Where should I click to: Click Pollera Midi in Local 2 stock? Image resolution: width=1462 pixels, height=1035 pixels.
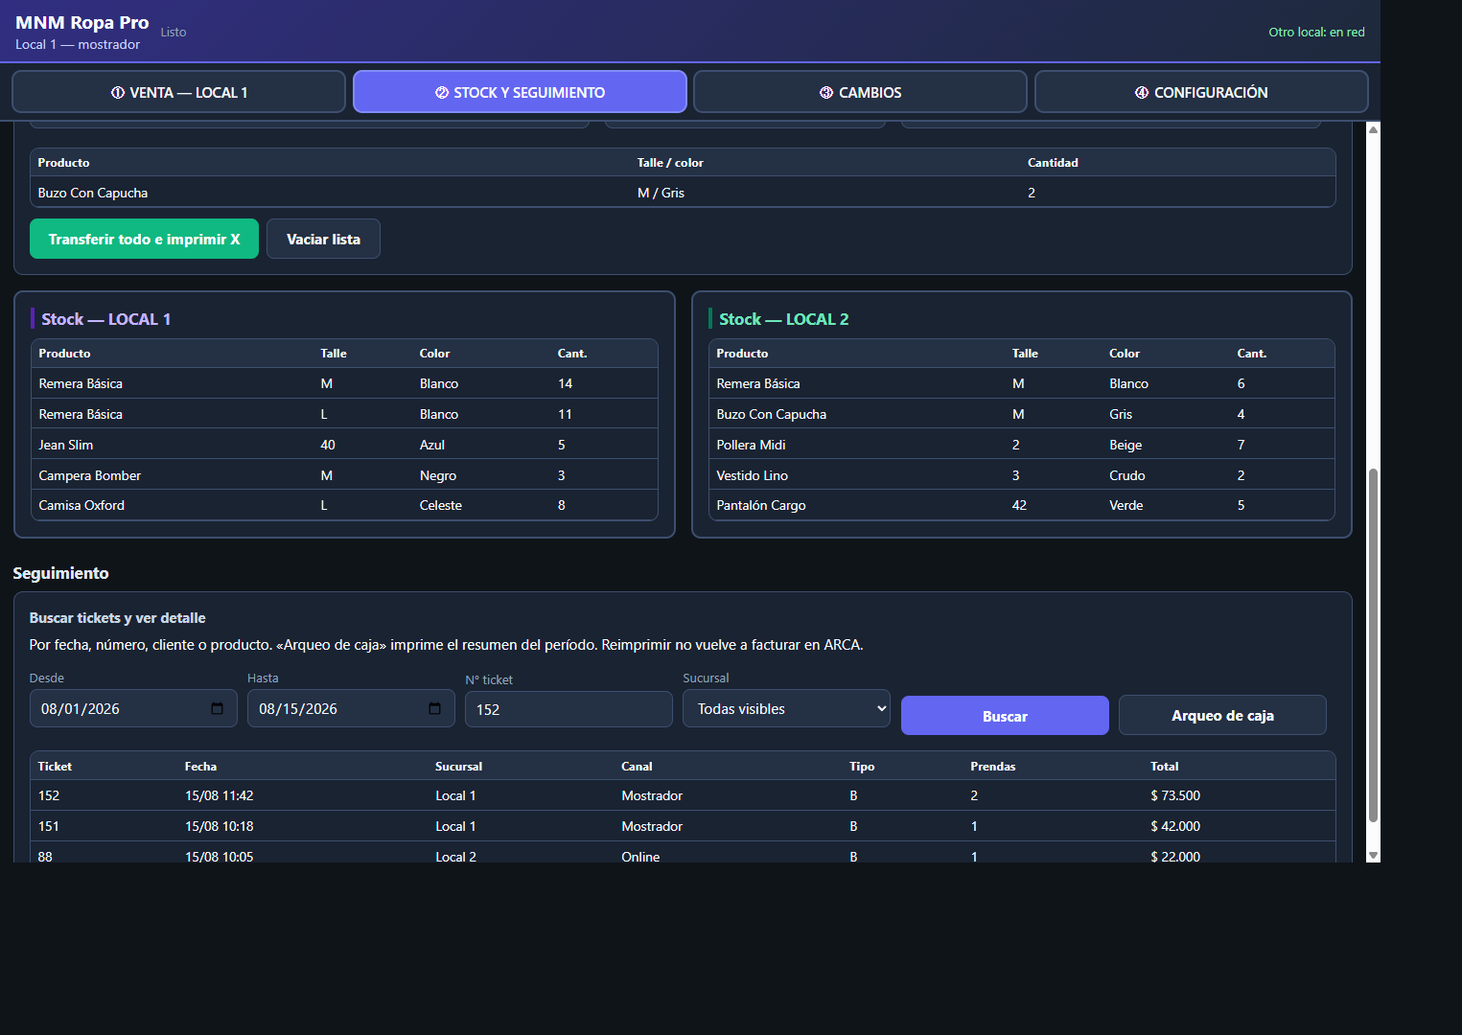tap(751, 445)
